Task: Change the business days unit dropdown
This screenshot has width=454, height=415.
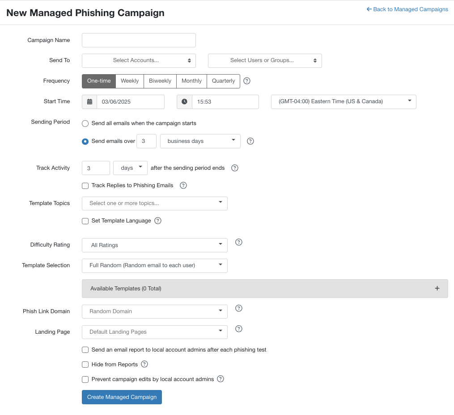Action: coord(200,141)
